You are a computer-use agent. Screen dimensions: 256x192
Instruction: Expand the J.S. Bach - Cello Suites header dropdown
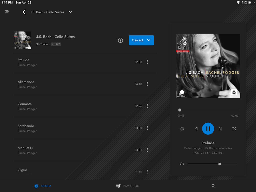70,12
